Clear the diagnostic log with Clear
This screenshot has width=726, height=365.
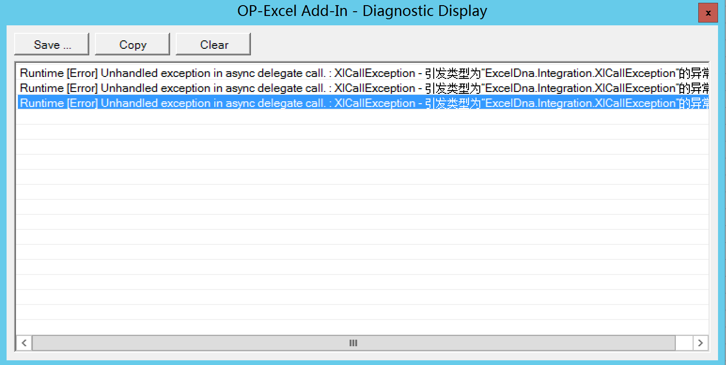213,45
